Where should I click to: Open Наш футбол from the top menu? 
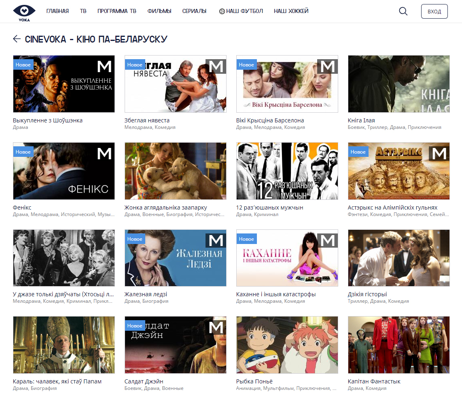coord(241,11)
